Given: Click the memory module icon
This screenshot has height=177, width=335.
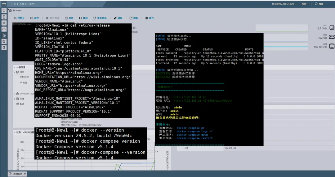Looking at the screenshot, I should [x=332, y=36].
